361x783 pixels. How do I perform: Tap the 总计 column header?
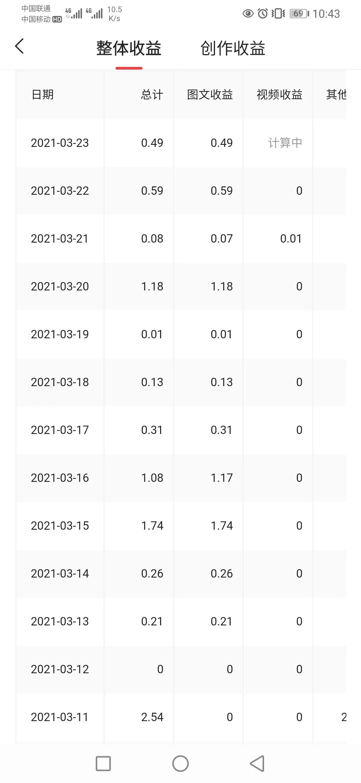[x=152, y=95]
